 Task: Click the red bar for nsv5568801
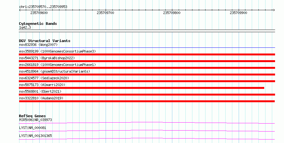147,95
